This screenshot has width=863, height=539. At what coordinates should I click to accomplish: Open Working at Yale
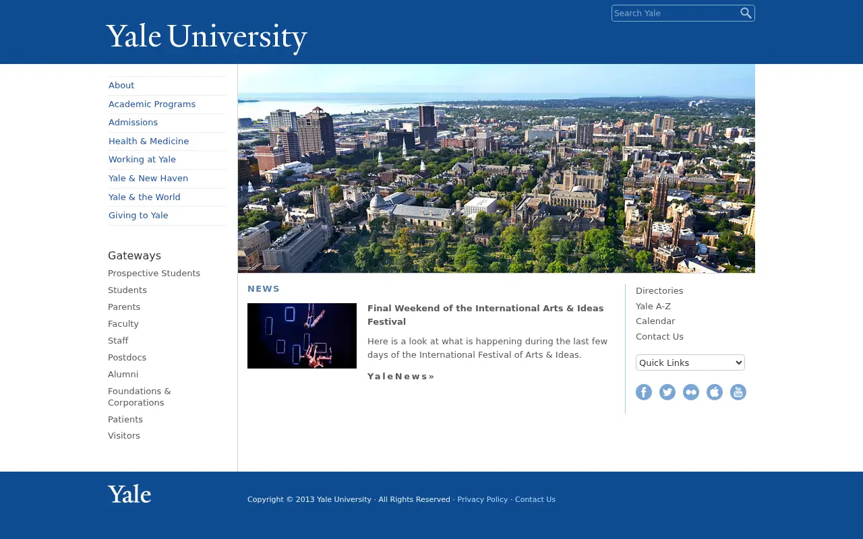coord(142,160)
